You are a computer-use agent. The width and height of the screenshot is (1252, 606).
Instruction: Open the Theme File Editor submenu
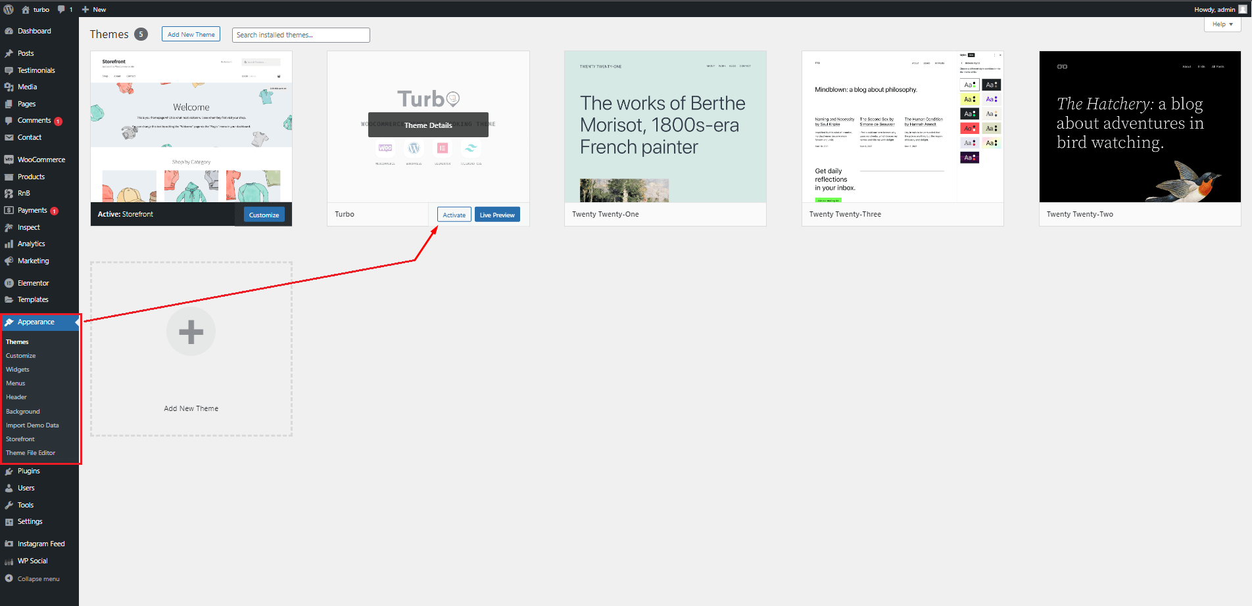click(x=31, y=453)
